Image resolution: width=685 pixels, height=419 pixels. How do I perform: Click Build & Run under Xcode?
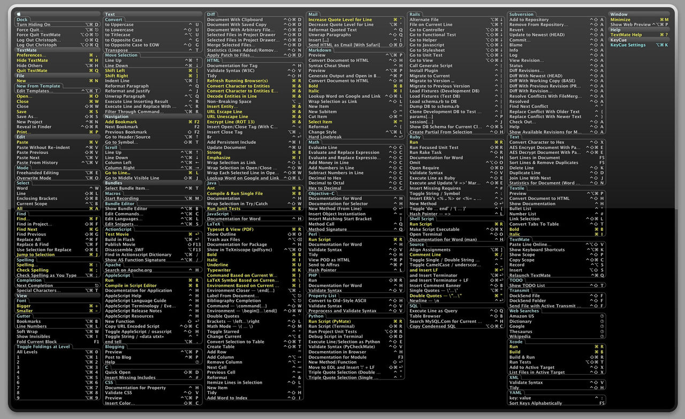pyautogui.click(x=522, y=357)
